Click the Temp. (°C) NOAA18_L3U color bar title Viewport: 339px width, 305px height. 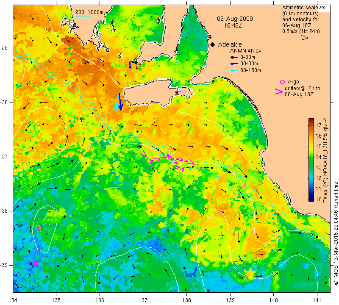tap(325, 160)
